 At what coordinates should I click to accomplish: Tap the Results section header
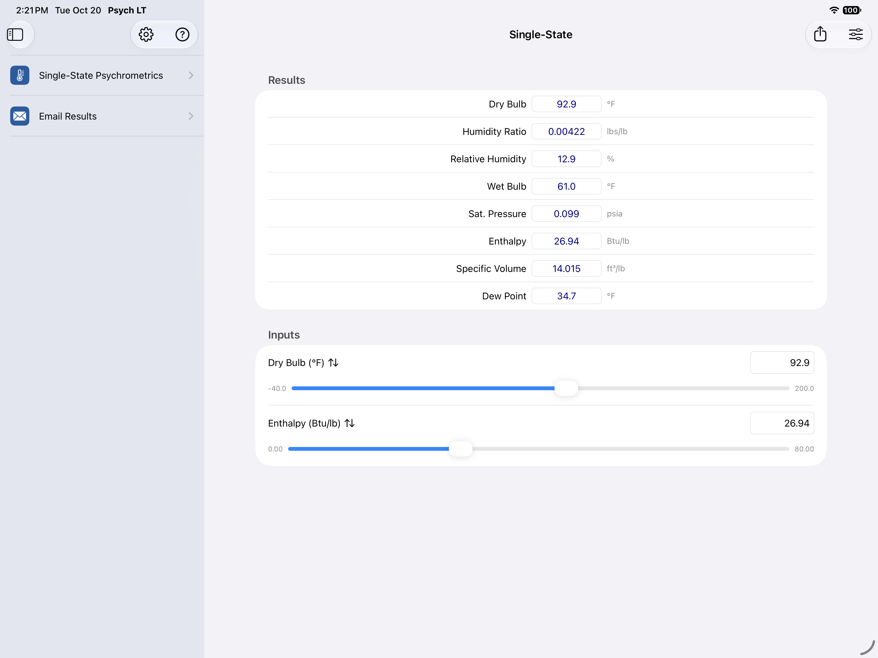(286, 80)
